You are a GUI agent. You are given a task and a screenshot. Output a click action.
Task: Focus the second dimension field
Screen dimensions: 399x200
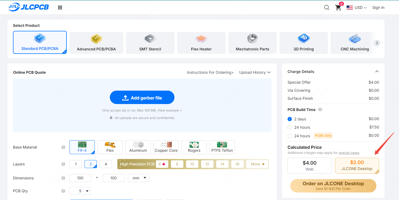pos(114,178)
